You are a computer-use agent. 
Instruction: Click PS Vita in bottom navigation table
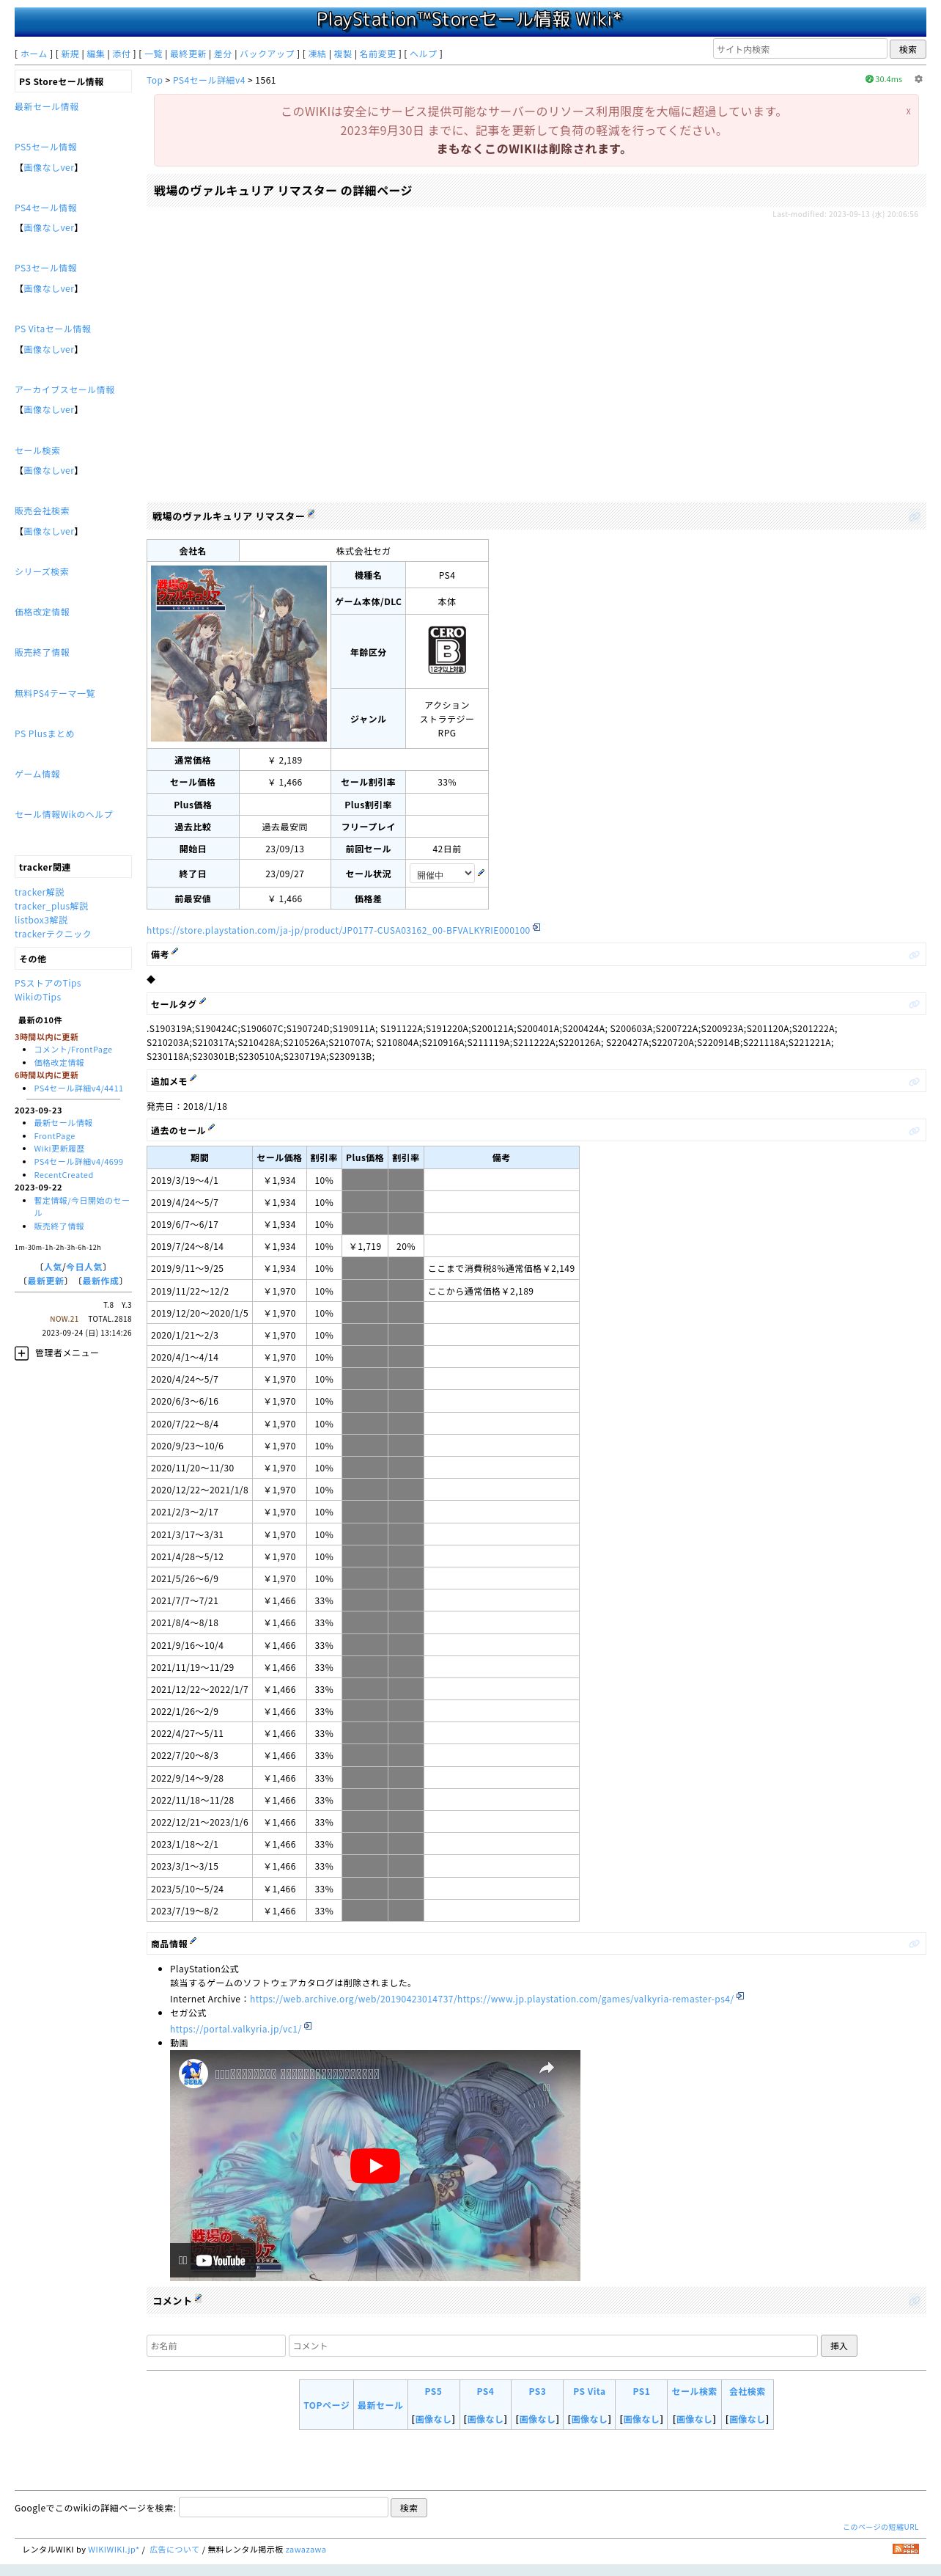click(589, 2391)
